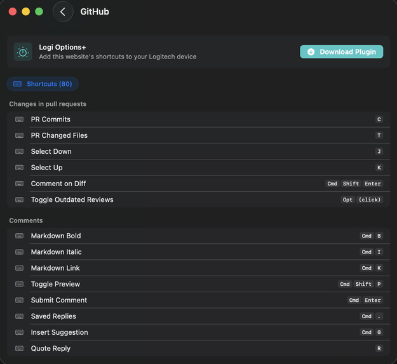Viewport: 397px width, 364px height.
Task: Select the Comment on Diff label
Action: point(58,184)
